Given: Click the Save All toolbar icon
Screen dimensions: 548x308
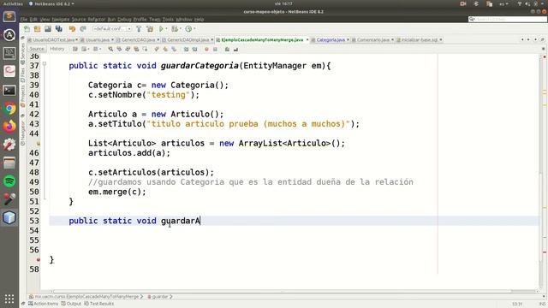Looking at the screenshot, I should (59, 29).
